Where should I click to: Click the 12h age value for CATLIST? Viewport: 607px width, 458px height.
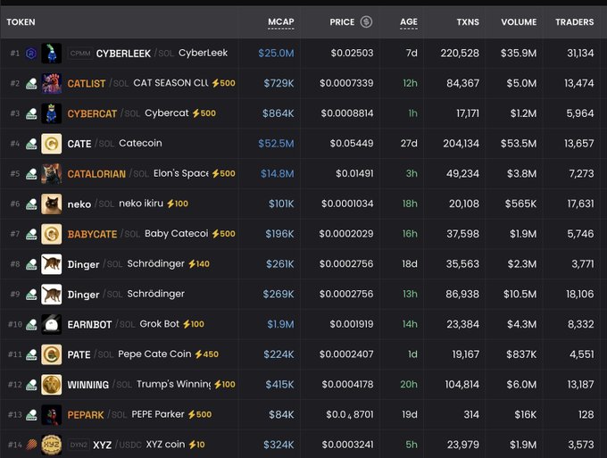(x=410, y=83)
